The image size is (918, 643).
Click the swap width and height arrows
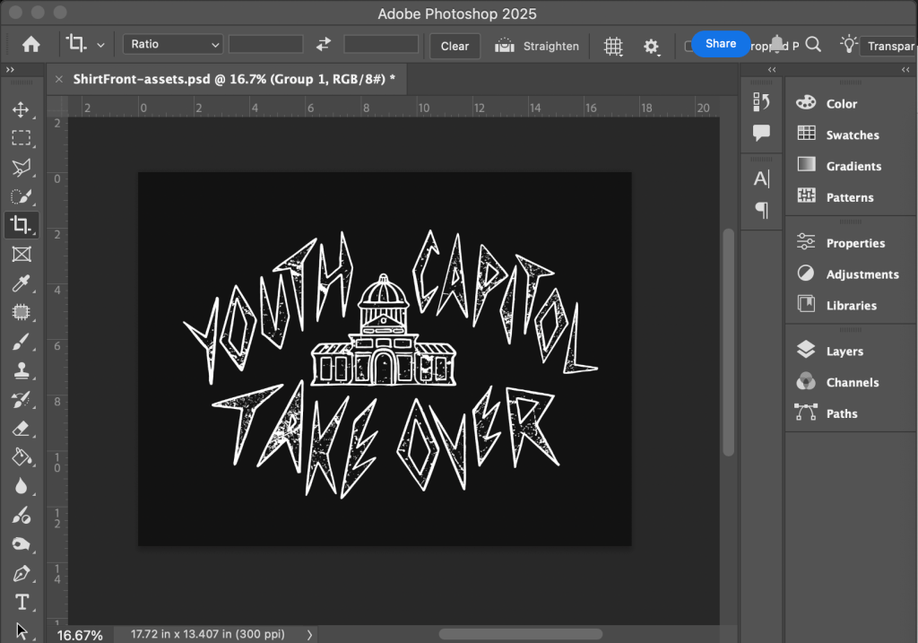(x=324, y=45)
